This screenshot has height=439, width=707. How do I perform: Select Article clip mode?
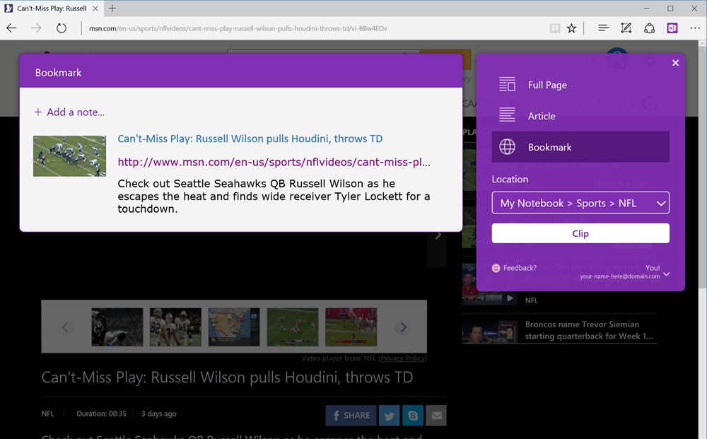coord(580,116)
